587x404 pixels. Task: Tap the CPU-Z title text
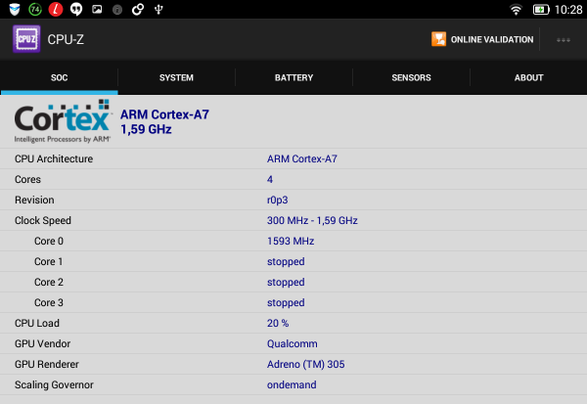(66, 39)
